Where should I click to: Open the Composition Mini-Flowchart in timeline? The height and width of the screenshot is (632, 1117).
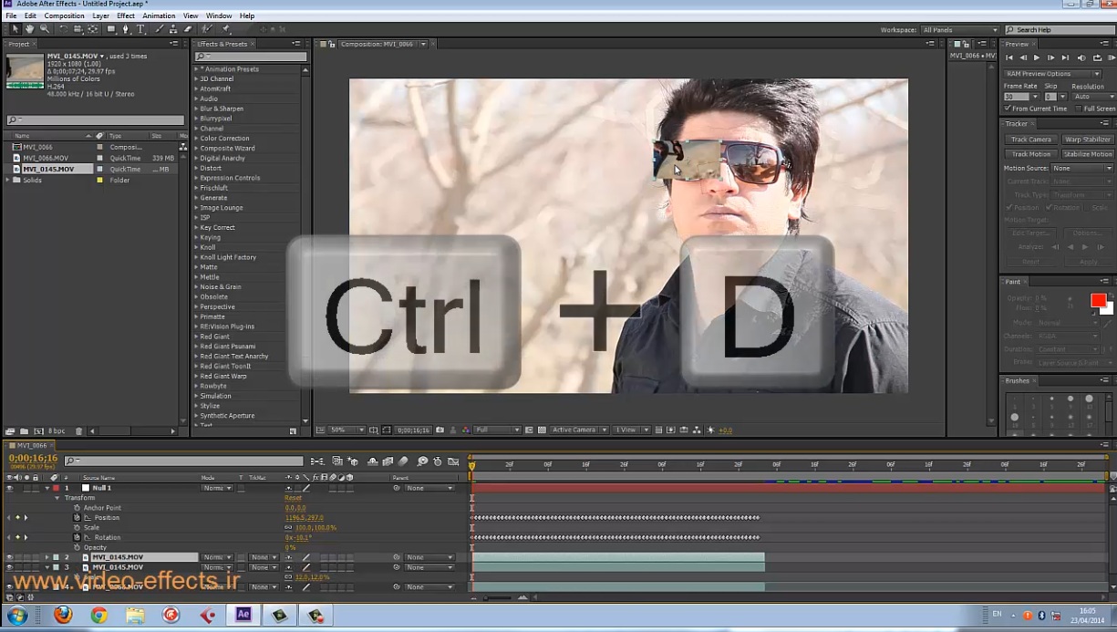click(316, 461)
